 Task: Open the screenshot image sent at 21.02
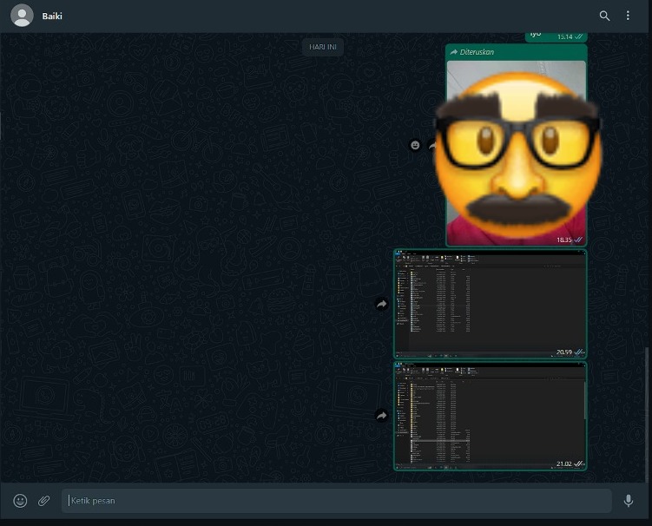tap(491, 417)
